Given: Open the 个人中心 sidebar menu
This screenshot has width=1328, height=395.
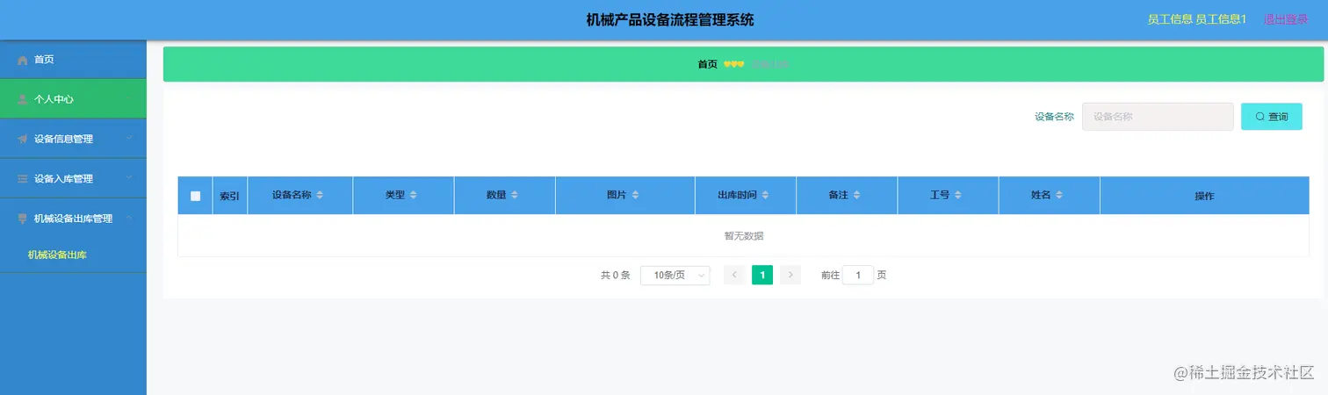Looking at the screenshot, I should click(73, 99).
